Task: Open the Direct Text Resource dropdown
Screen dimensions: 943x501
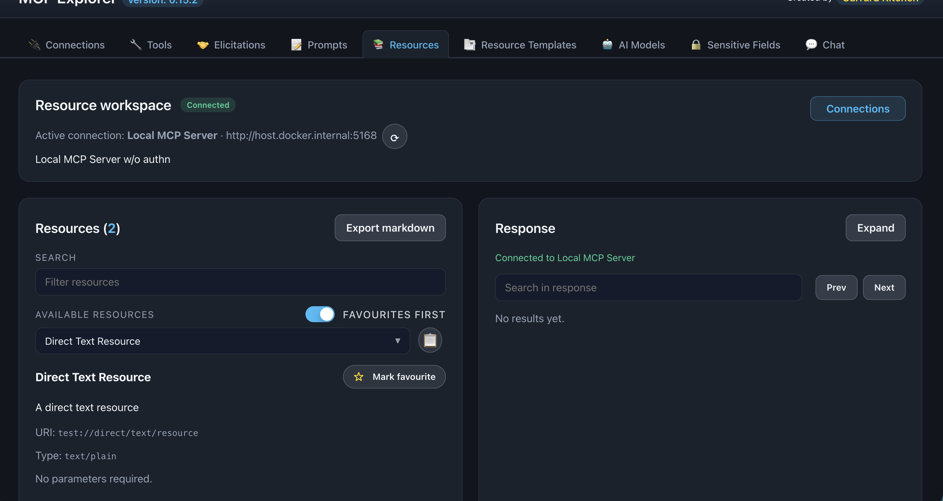Action: [x=222, y=341]
